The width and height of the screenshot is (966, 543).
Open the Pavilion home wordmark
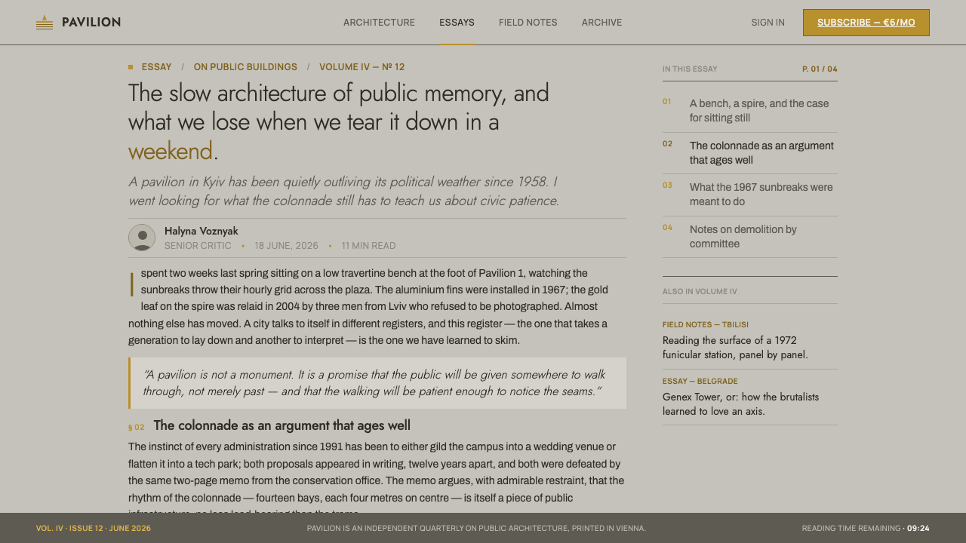(x=91, y=23)
